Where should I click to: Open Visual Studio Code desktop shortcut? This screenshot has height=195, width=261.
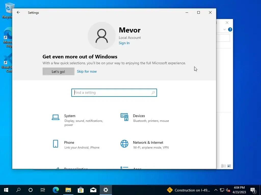click(x=7, y=63)
